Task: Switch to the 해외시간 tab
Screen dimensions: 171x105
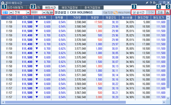Action: click(x=50, y=7)
